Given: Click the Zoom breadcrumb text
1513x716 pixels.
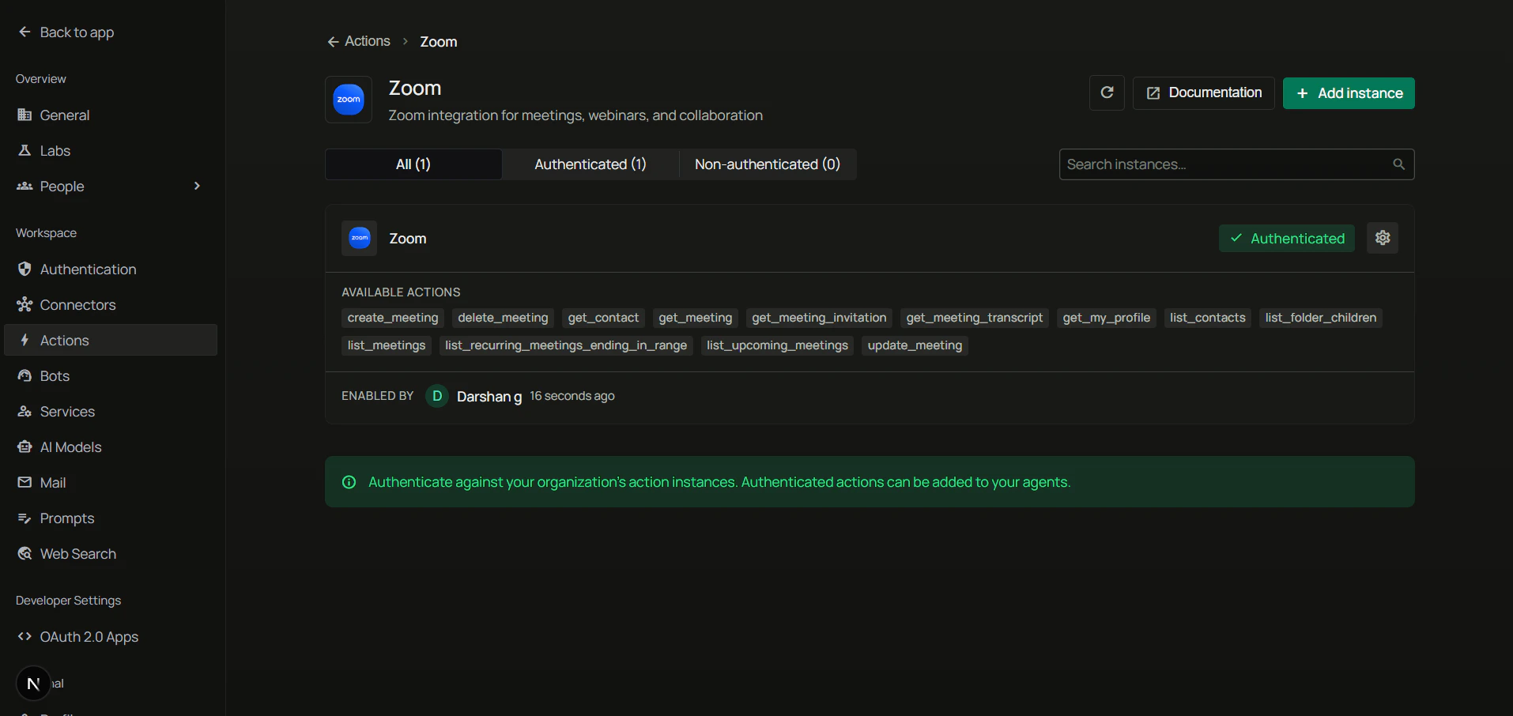Looking at the screenshot, I should click(x=439, y=42).
